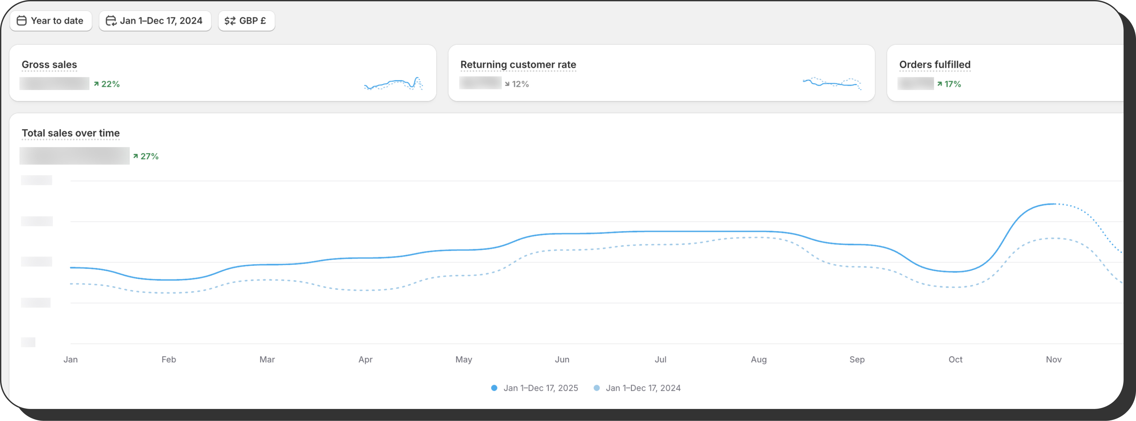Screen dimensions: 1136x421
Task: Click up arrow beside 17% Orders fulfilled
Action: coord(940,84)
